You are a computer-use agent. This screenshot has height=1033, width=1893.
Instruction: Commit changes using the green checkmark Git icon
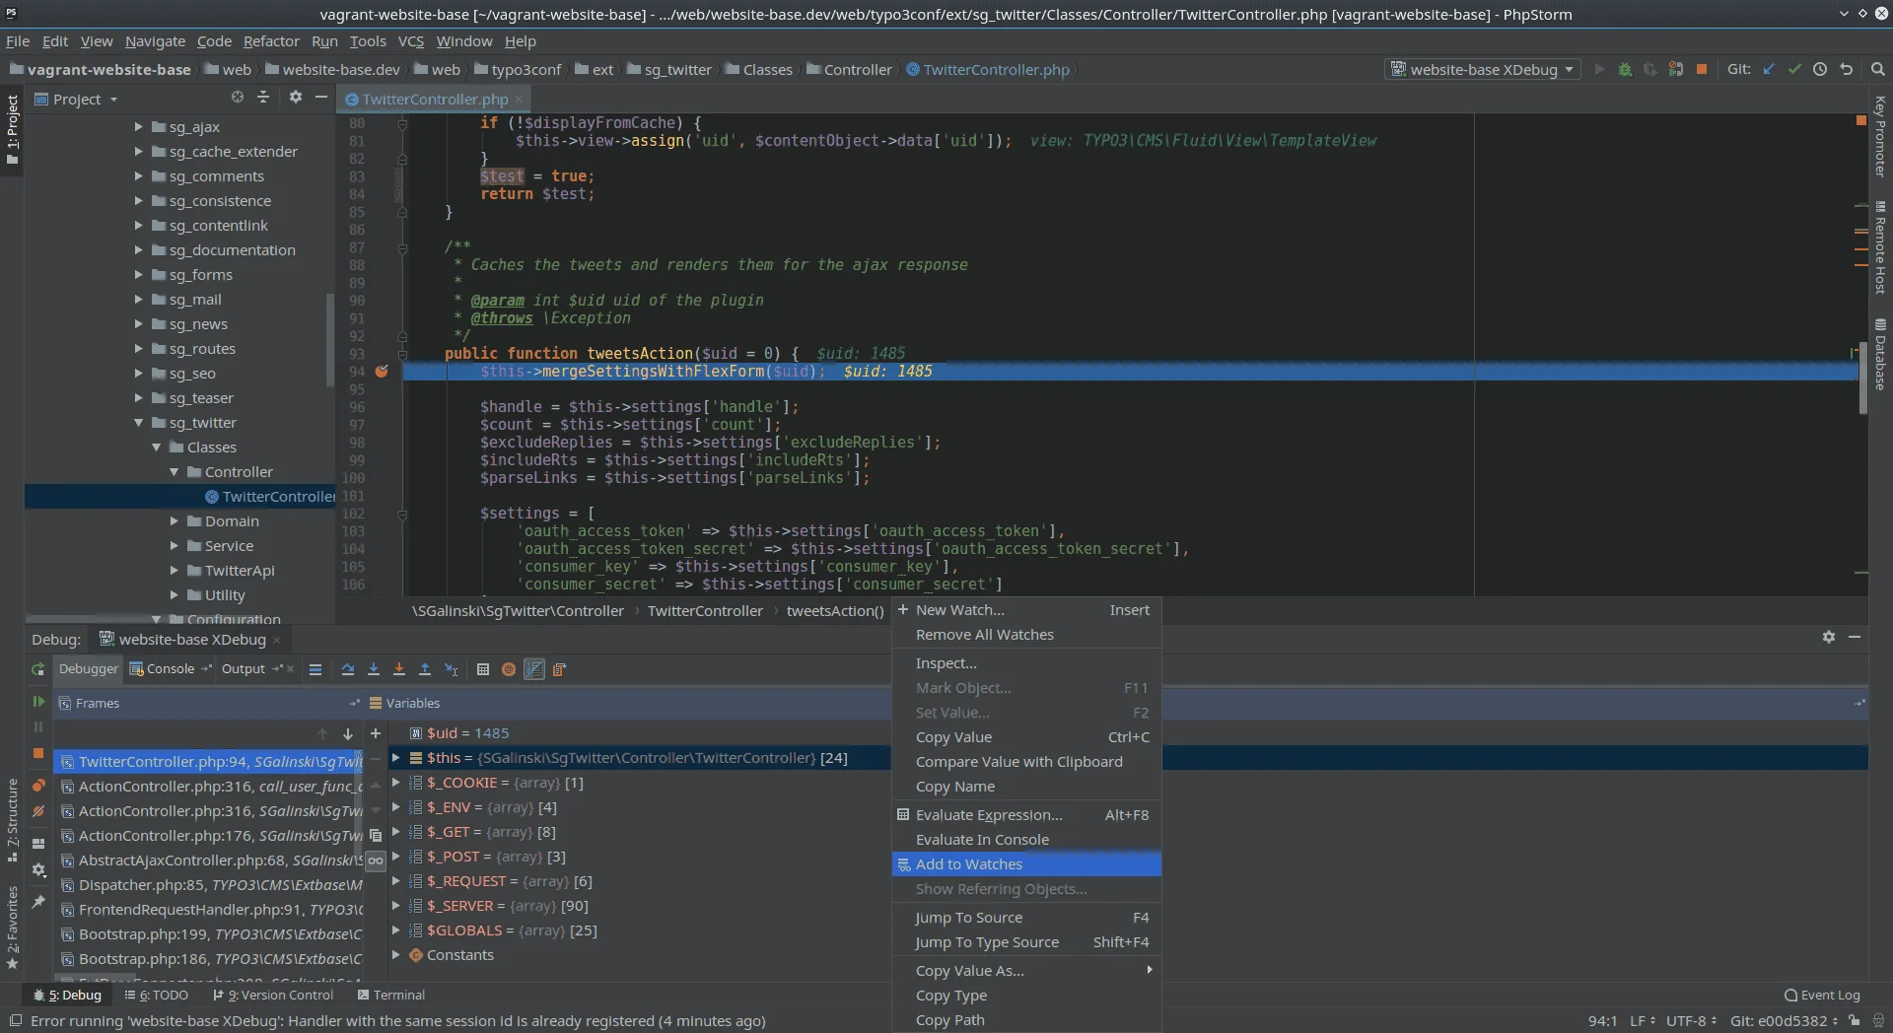[x=1794, y=69]
